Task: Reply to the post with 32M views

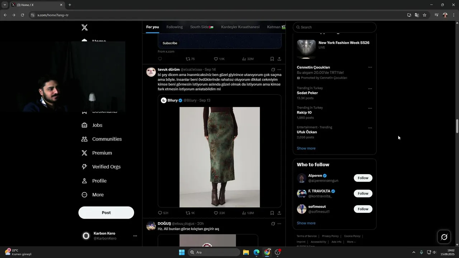Action: (x=160, y=59)
